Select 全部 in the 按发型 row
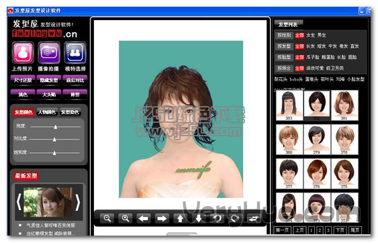This screenshot has height=243, width=378. 299,46
